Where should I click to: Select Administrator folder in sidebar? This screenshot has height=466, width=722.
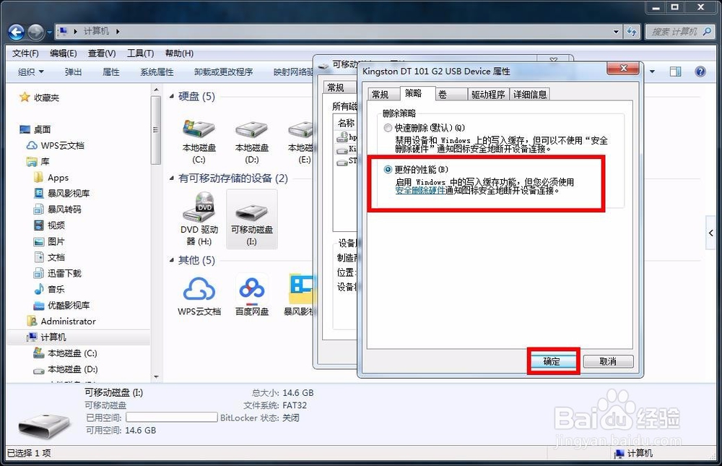pyautogui.click(x=61, y=322)
